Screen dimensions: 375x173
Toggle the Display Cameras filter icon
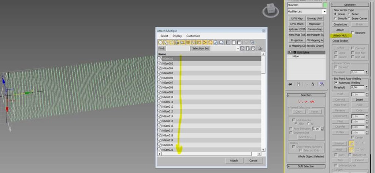(177, 42)
